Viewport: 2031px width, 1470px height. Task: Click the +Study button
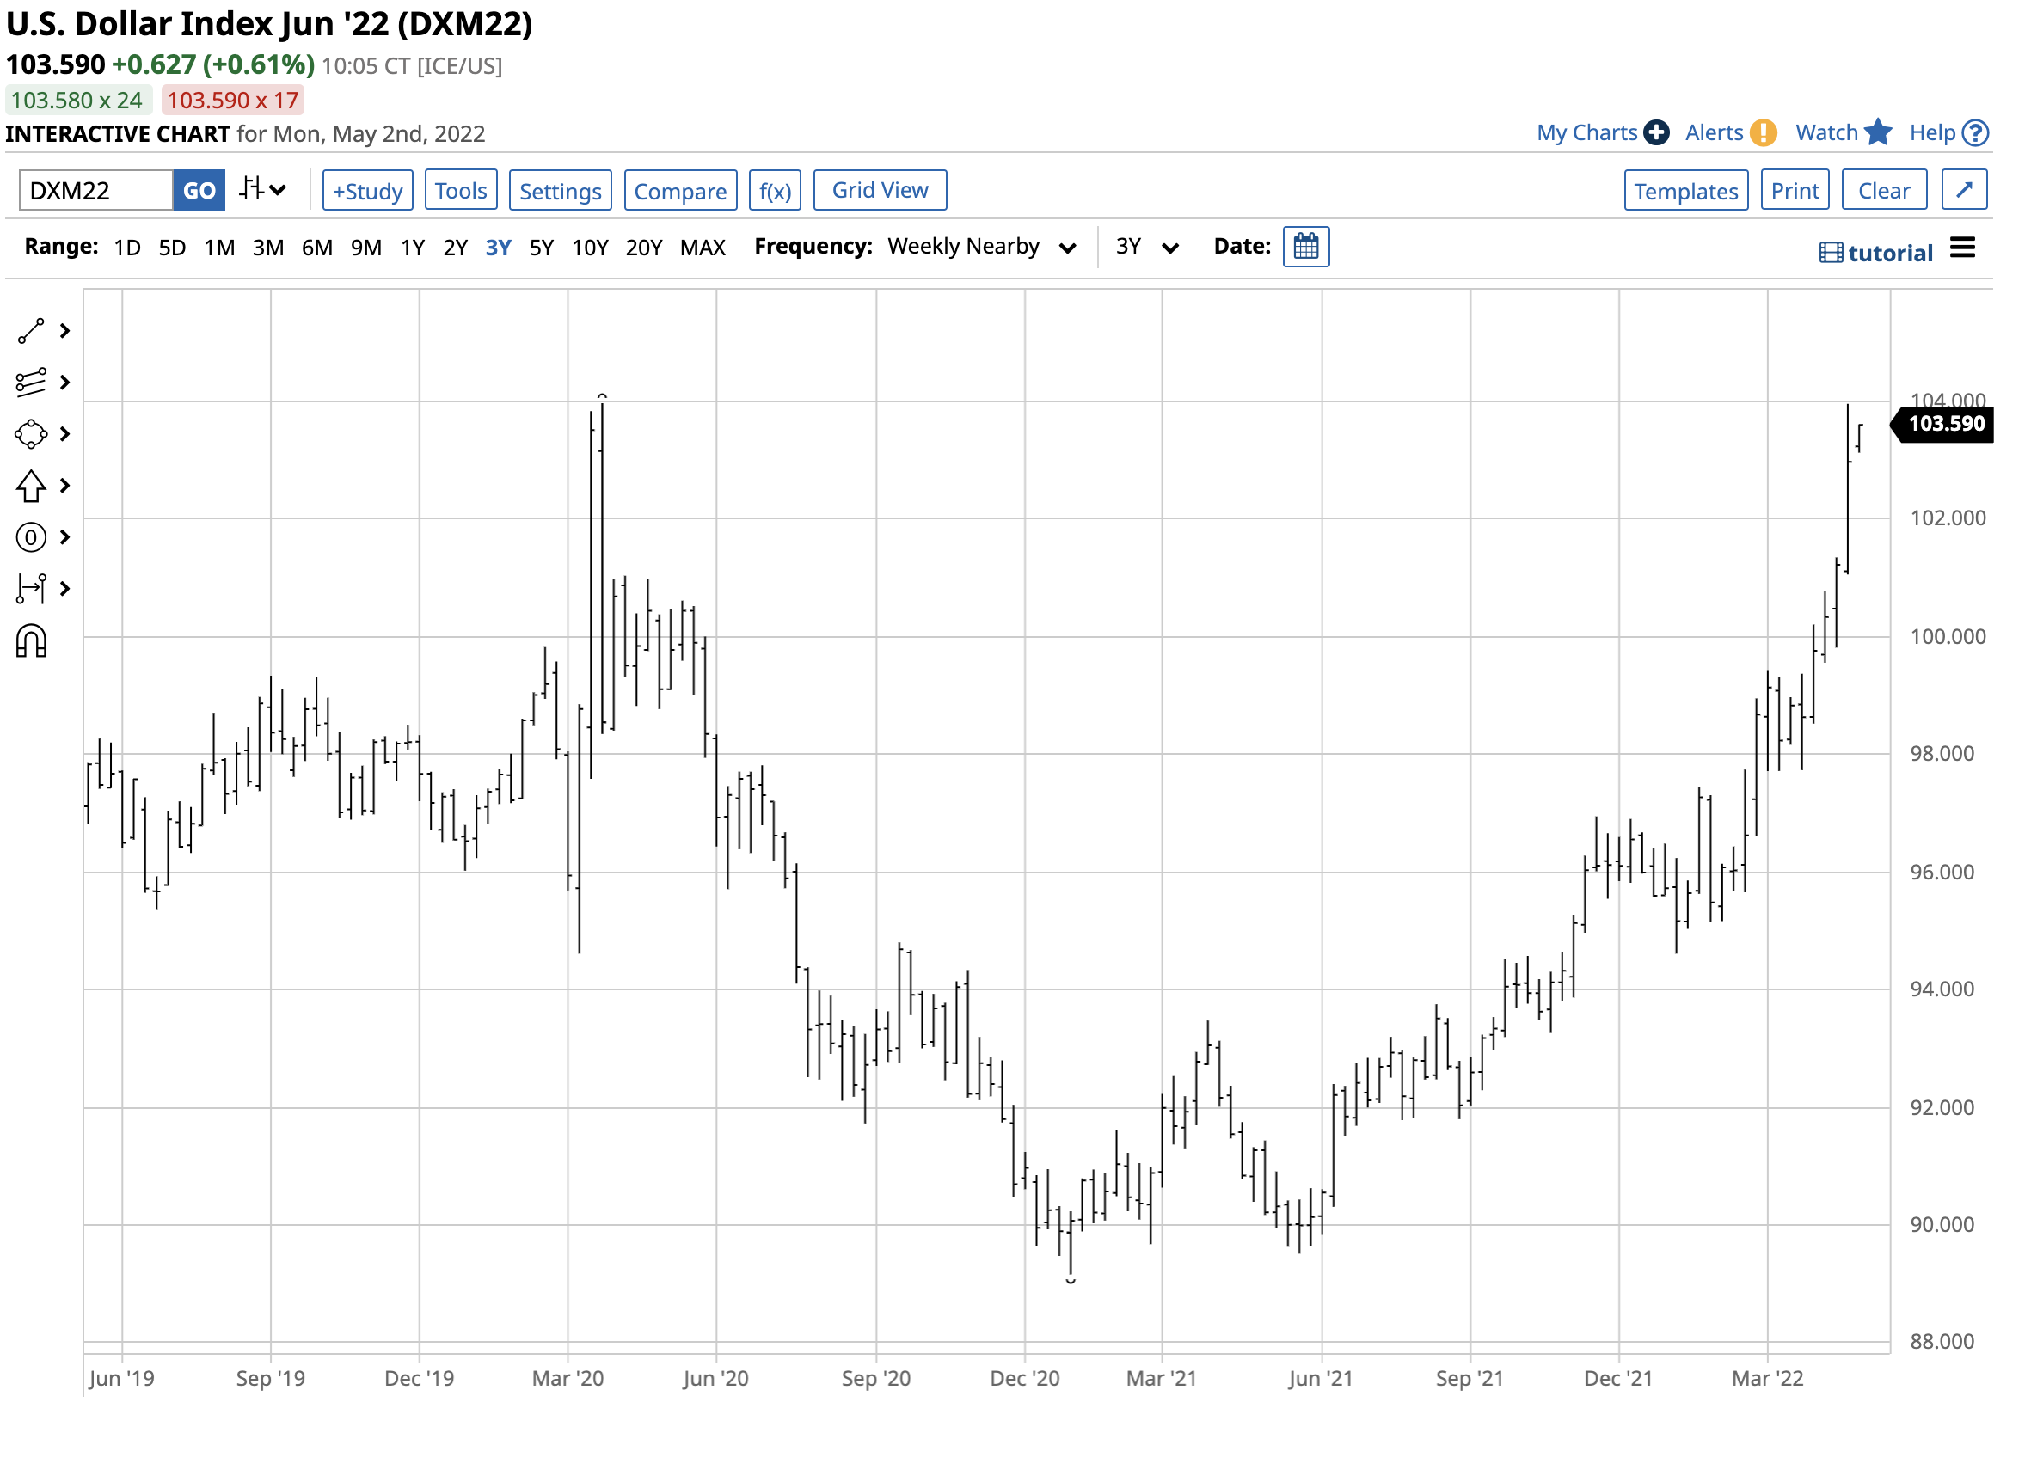[x=368, y=191]
